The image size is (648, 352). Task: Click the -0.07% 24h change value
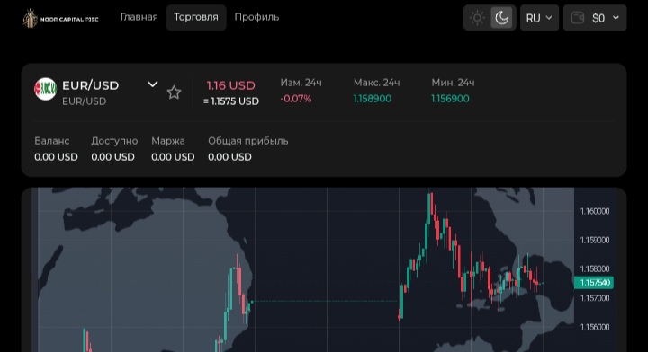point(296,99)
